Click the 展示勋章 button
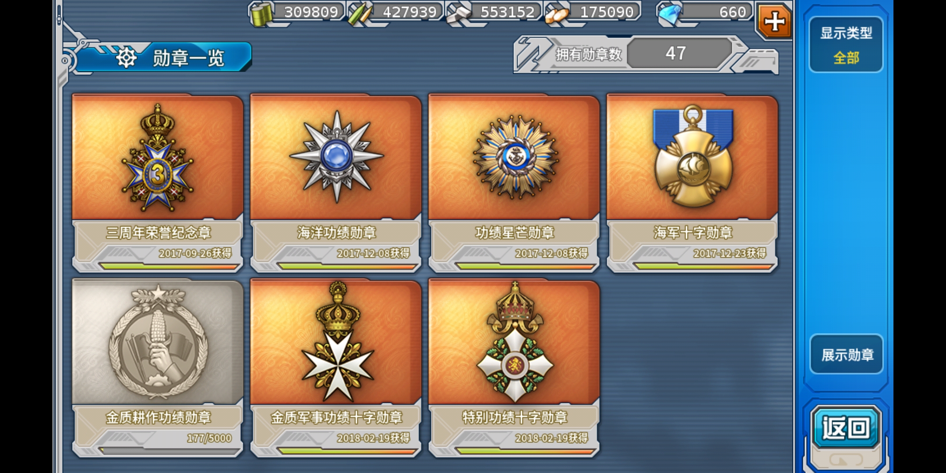The height and width of the screenshot is (473, 946). click(847, 354)
